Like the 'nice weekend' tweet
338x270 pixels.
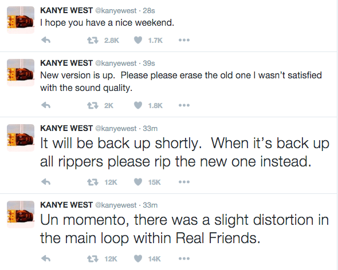click(x=138, y=40)
